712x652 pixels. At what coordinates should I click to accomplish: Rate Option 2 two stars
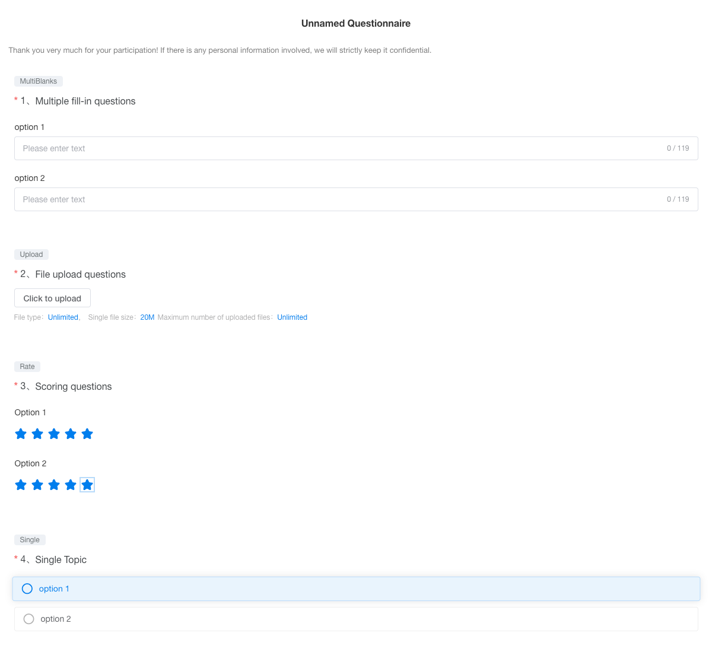point(37,485)
